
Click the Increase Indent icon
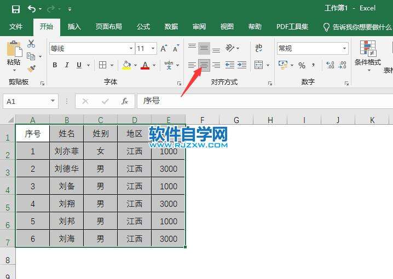pyautogui.click(x=242, y=65)
